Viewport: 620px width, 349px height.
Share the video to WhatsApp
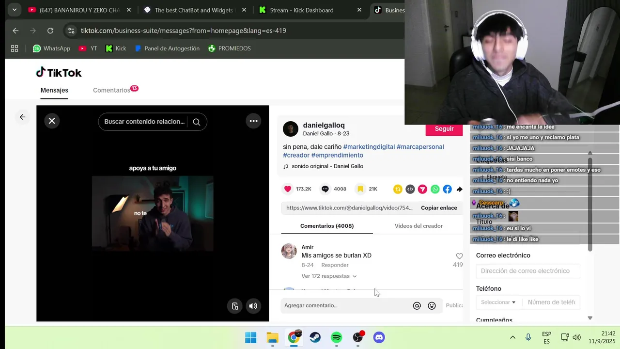coord(435,189)
